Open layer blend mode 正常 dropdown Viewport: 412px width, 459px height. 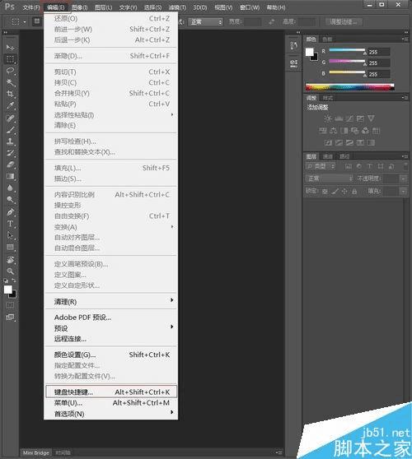329,178
